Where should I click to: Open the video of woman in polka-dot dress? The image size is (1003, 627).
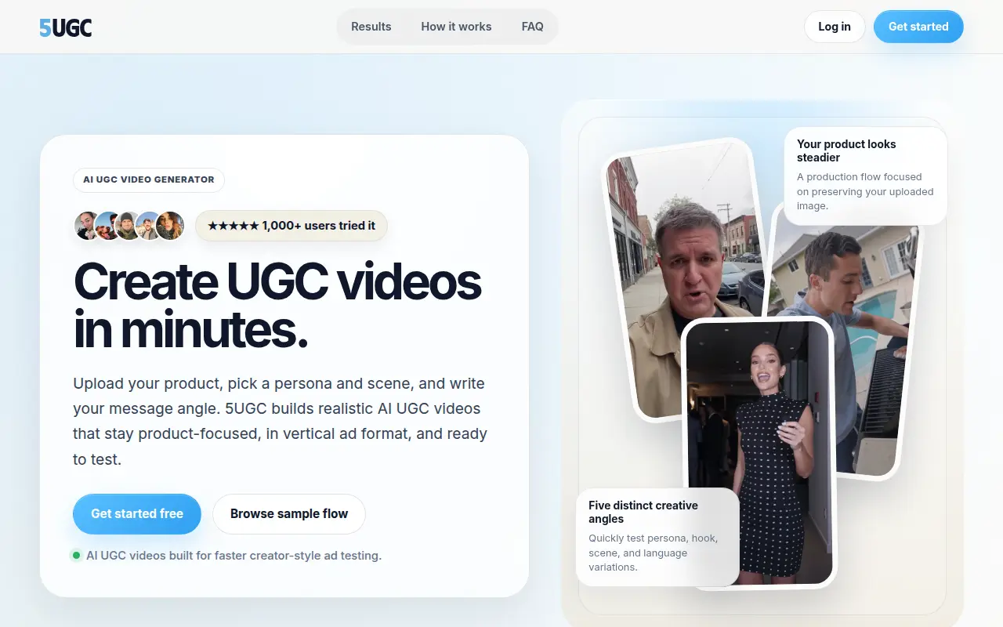click(x=759, y=453)
